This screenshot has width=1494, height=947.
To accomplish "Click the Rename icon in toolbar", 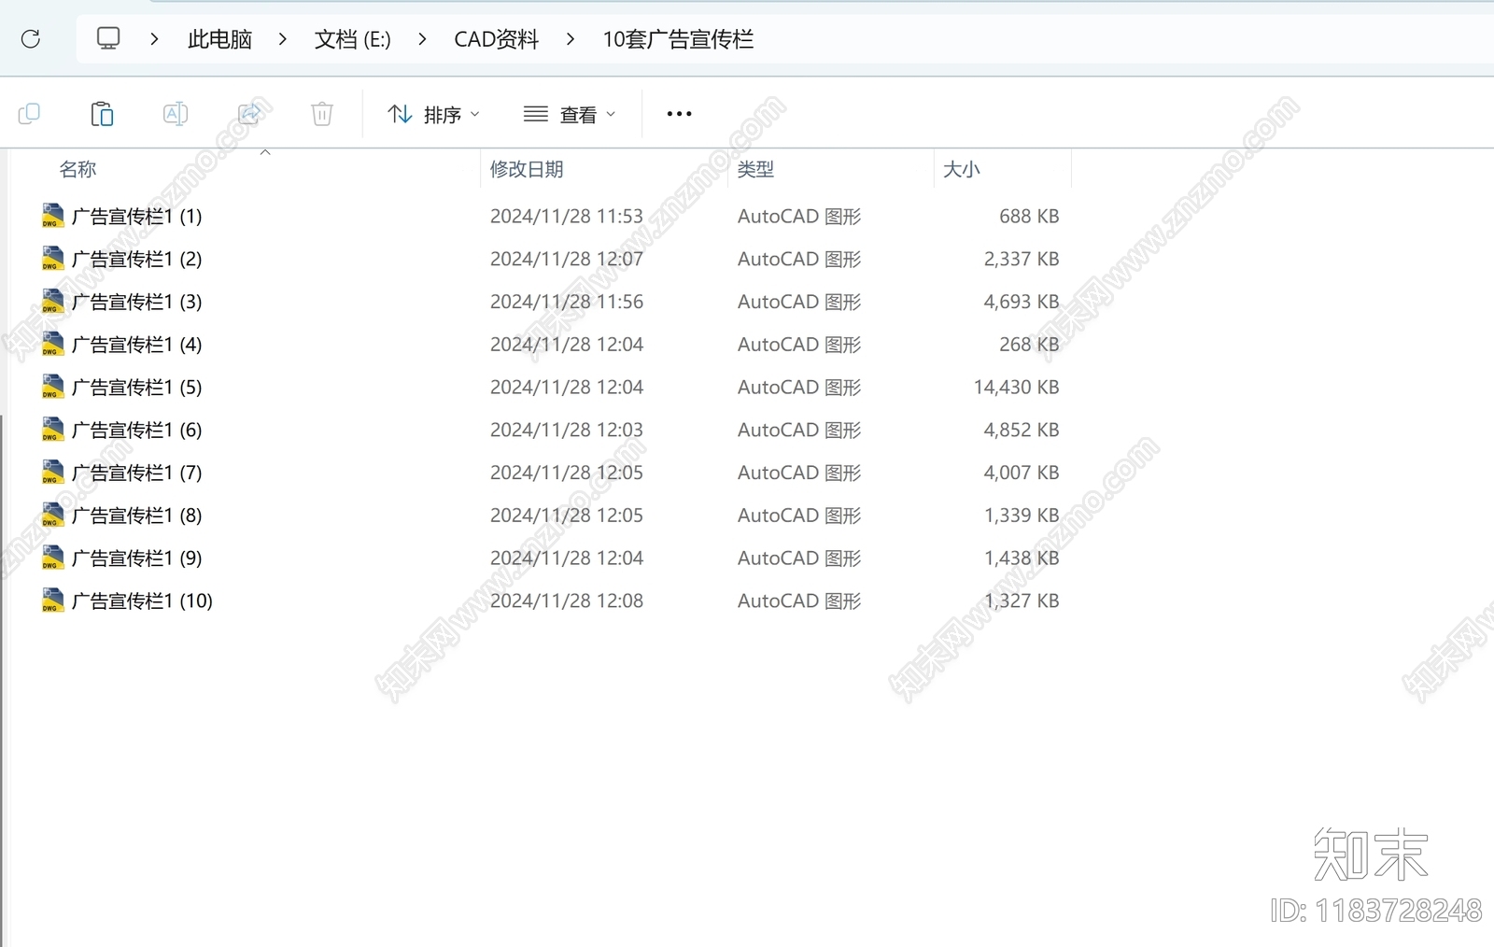I will pyautogui.click(x=176, y=114).
